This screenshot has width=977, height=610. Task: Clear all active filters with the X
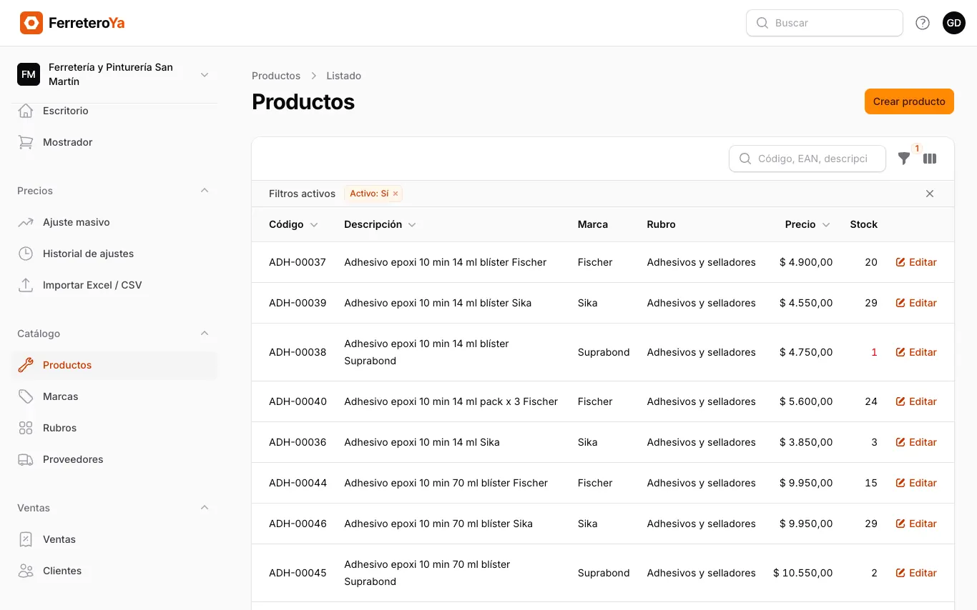point(930,194)
